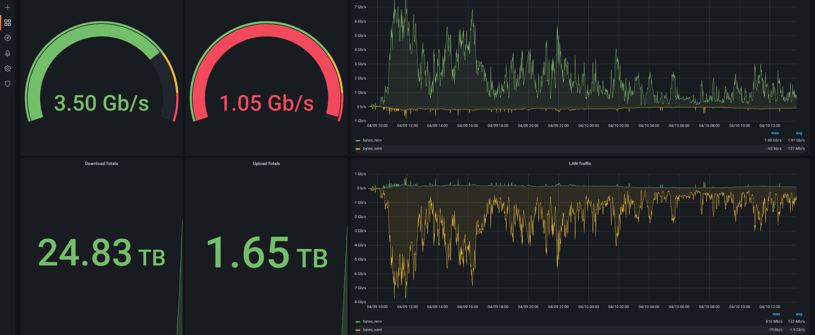Open the Dashboards grid icon
This screenshot has width=815, height=335.
tap(7, 23)
